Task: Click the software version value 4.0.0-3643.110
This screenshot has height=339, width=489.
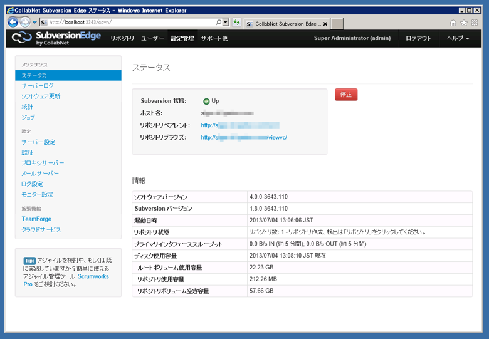Action: pyautogui.click(x=268, y=197)
